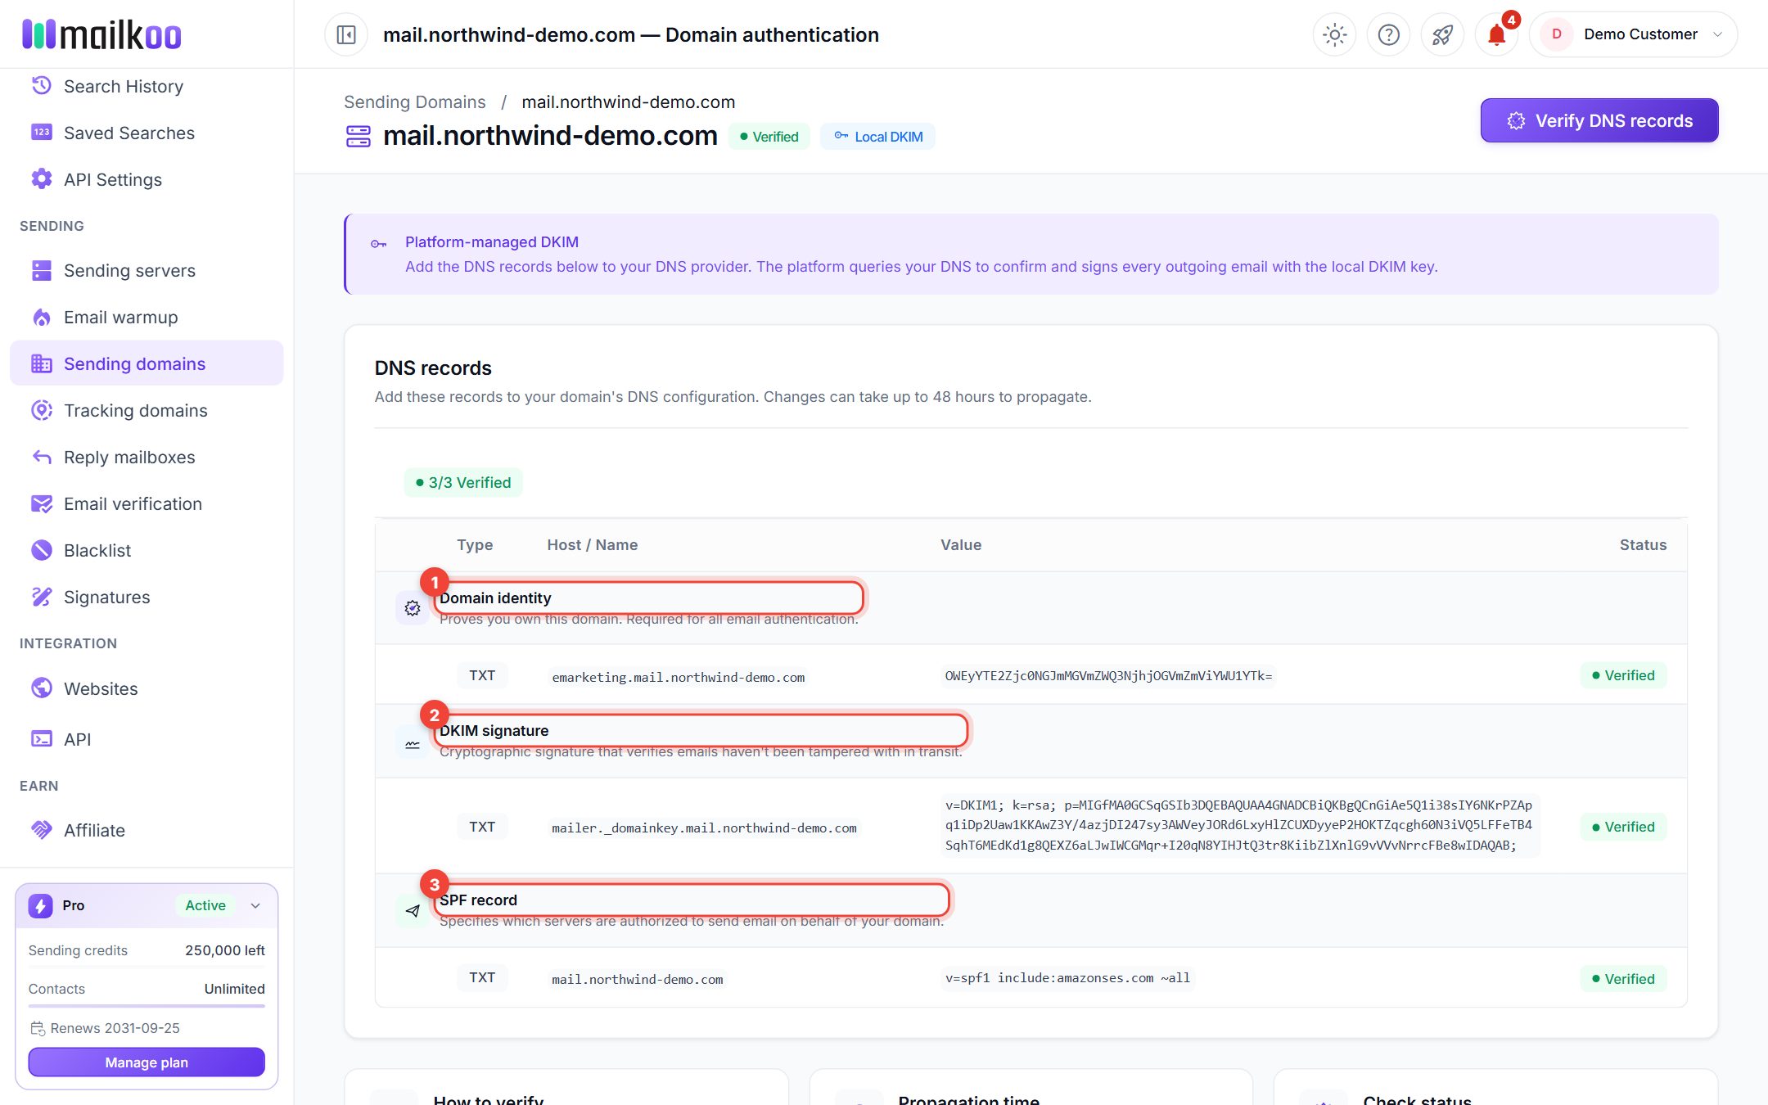Screen dimensions: 1768x1105
Task: Click Verified status in SPF record row
Action: click(x=1622, y=979)
